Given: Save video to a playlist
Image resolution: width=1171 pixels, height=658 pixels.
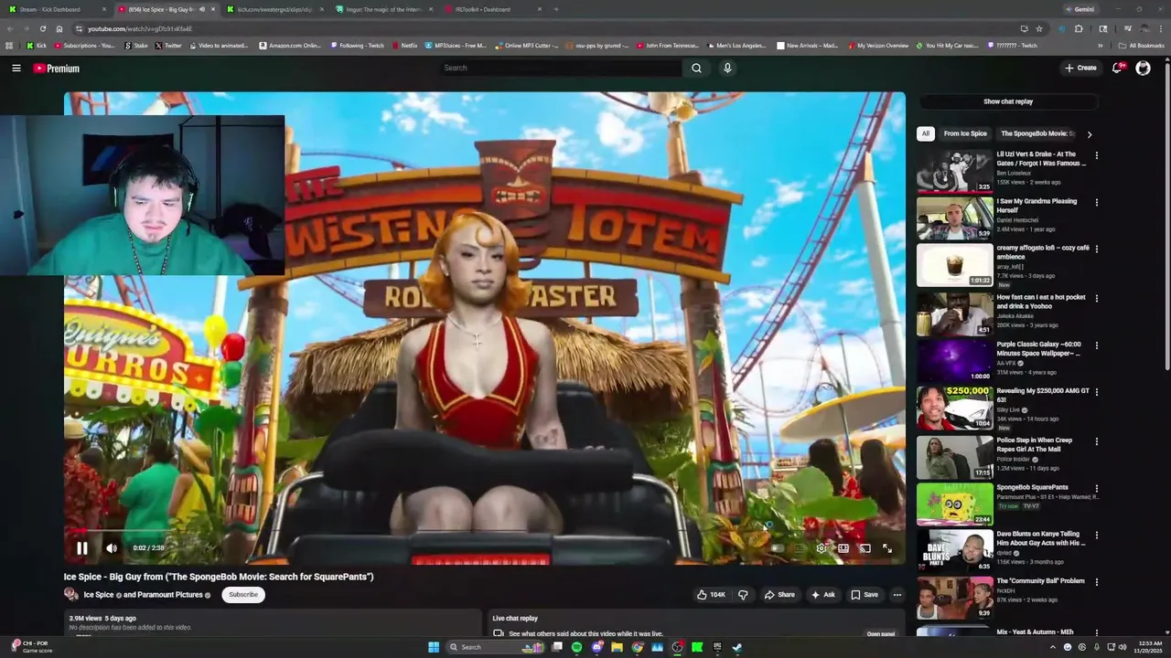Looking at the screenshot, I should [x=865, y=595].
